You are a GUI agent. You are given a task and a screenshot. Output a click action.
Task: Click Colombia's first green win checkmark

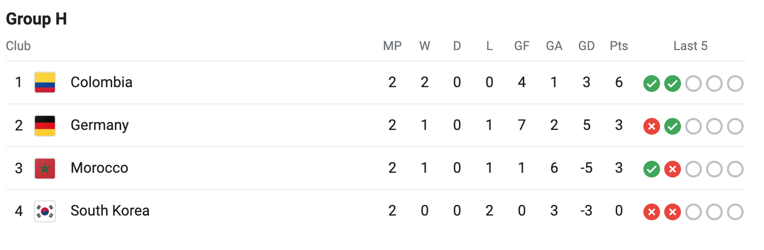pyautogui.click(x=651, y=83)
